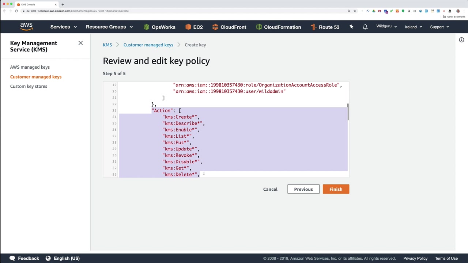Open the EC2 shortcut
468x263 pixels.
coord(194,27)
